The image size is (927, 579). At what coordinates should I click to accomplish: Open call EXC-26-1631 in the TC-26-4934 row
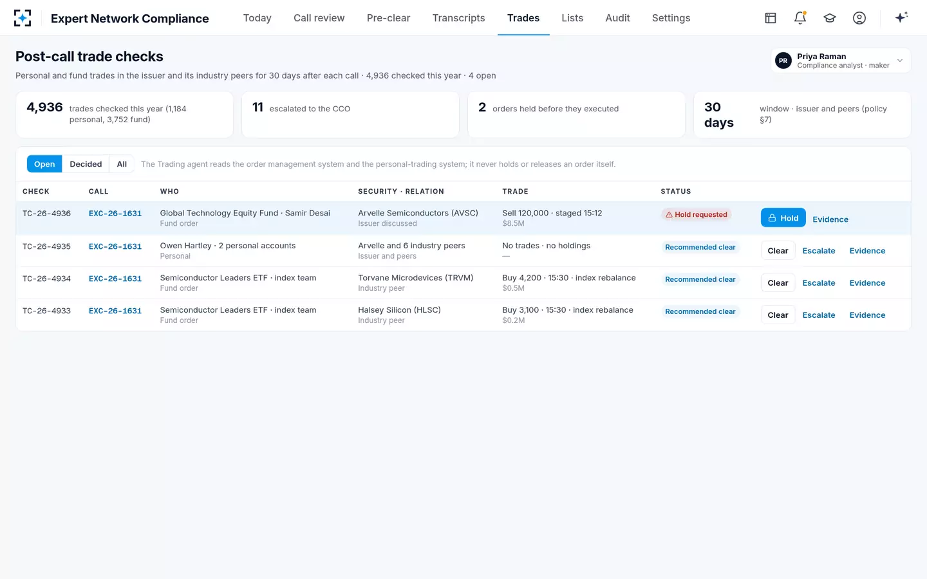point(115,279)
